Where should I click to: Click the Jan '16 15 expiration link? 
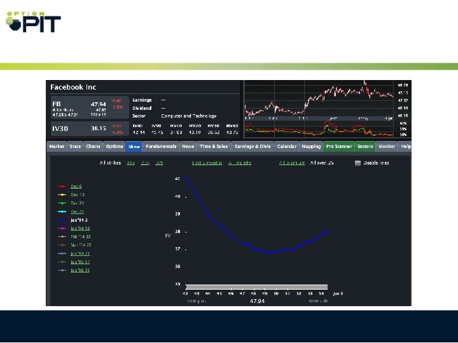(x=80, y=271)
